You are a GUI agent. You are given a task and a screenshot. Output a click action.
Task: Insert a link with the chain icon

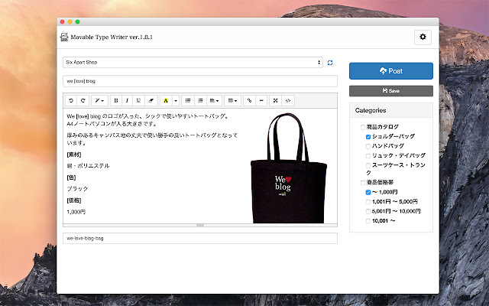point(249,100)
